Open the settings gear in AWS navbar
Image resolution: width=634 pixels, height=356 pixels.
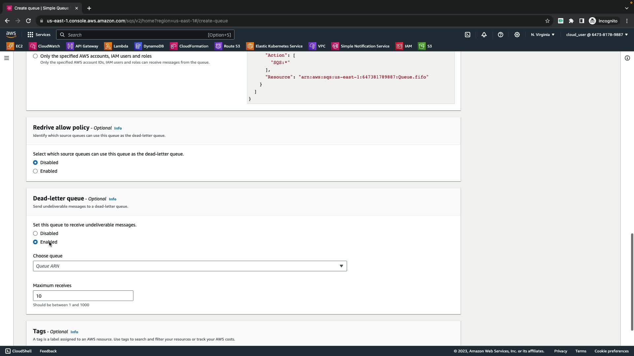[x=517, y=35]
